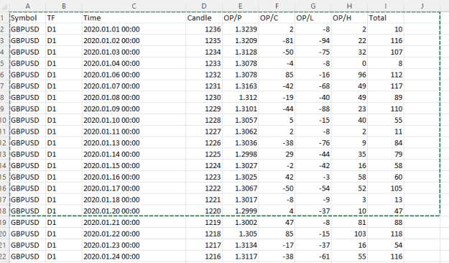Viewport: 449px width, 263px height.
Task: Select time cell 2020.01.01 00:00
Action: pos(134,29)
